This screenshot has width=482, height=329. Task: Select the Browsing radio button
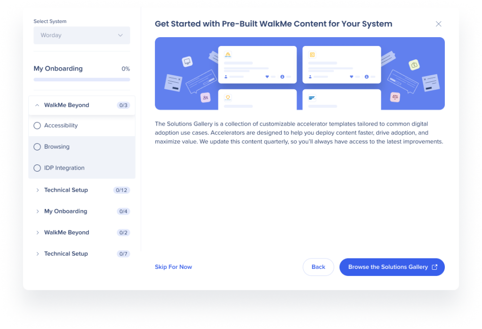coord(37,147)
